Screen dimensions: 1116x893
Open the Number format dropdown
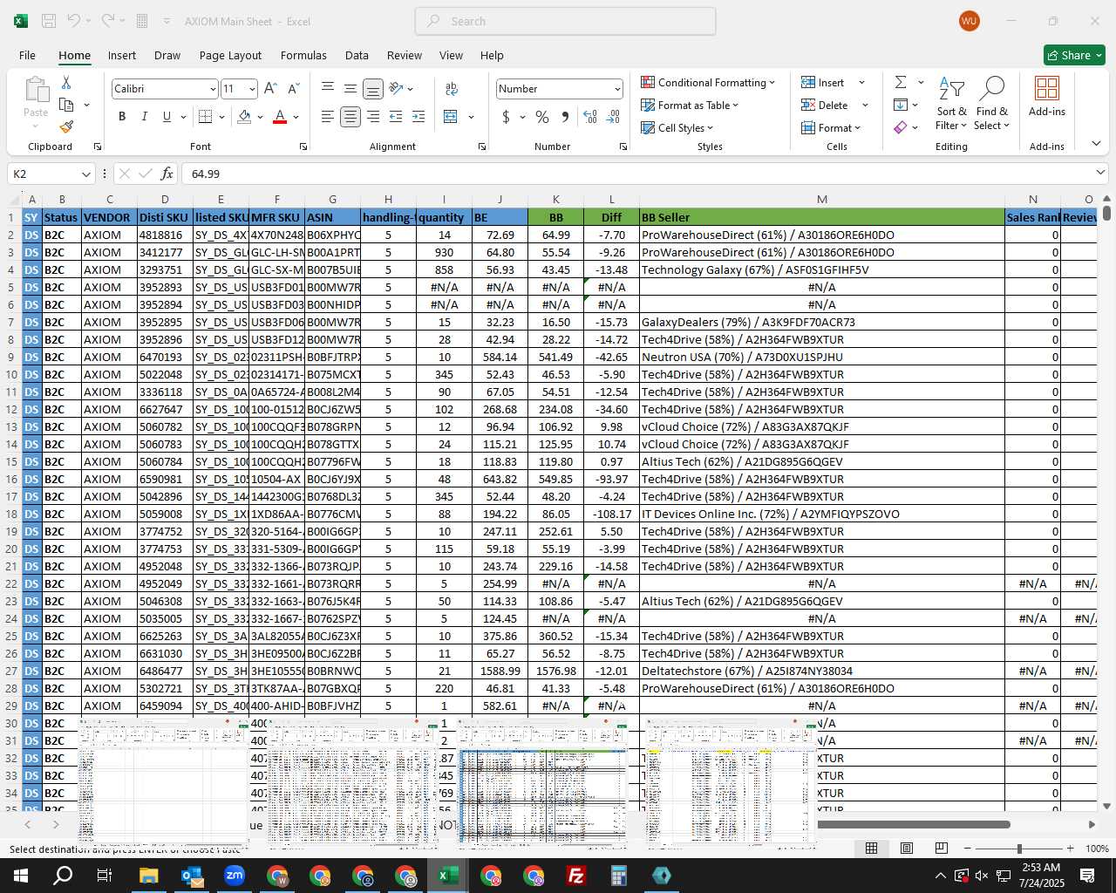point(617,89)
